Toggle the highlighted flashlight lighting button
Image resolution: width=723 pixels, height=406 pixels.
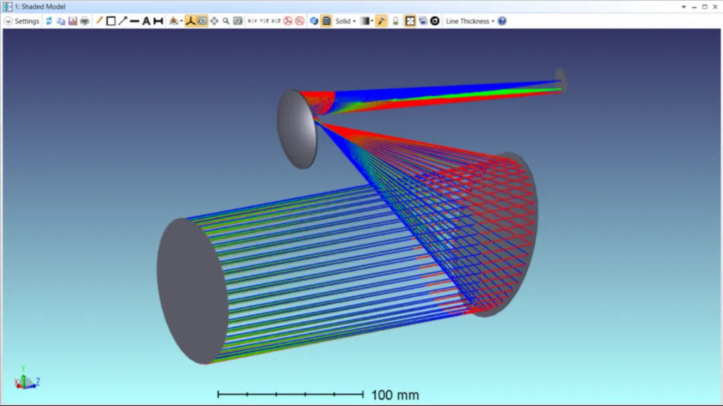(381, 21)
